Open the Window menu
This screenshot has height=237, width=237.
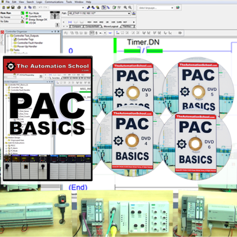(x=79, y=2)
